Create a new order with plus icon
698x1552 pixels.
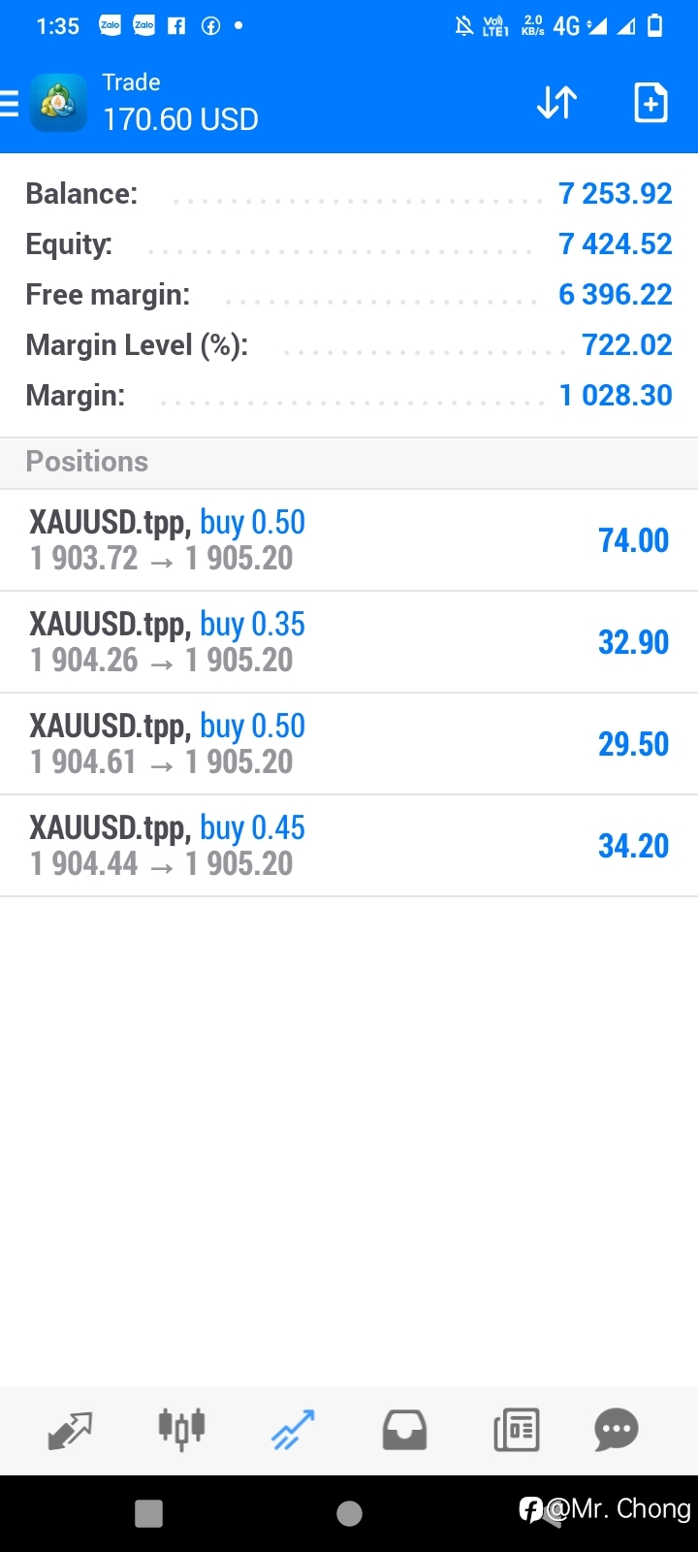coord(650,102)
